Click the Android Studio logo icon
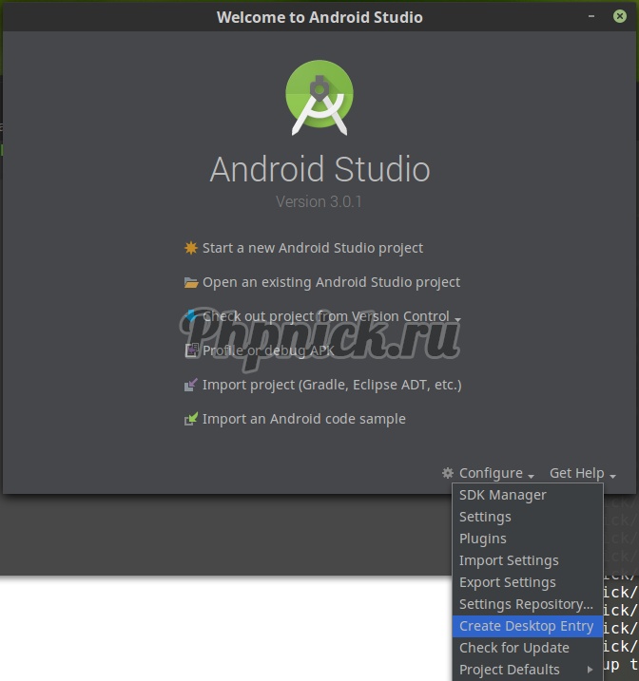 pyautogui.click(x=319, y=97)
